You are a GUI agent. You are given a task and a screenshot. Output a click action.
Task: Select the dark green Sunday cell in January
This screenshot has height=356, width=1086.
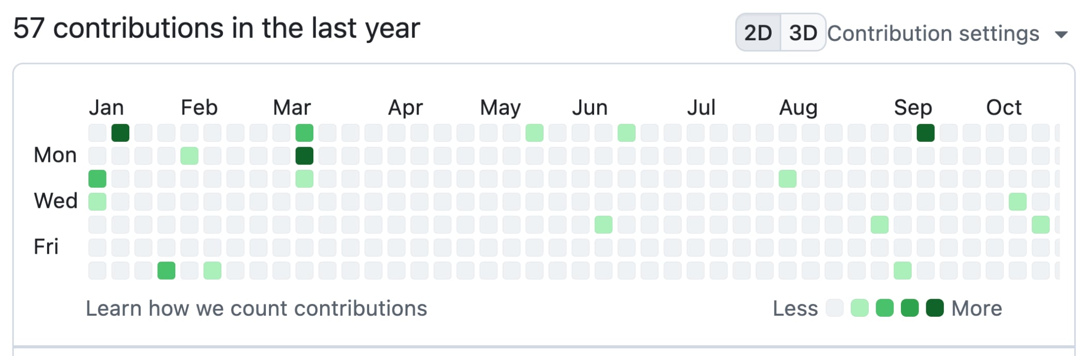pos(120,133)
